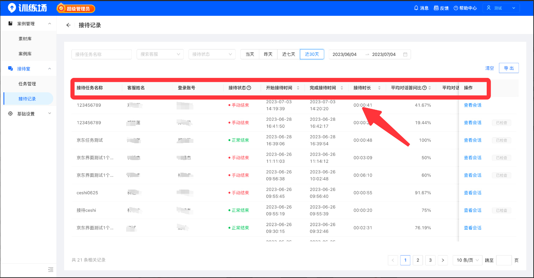Image resolution: width=534 pixels, height=278 pixels.
Task: Collapse the sidebar with the bottom fold icon
Action: point(50,270)
